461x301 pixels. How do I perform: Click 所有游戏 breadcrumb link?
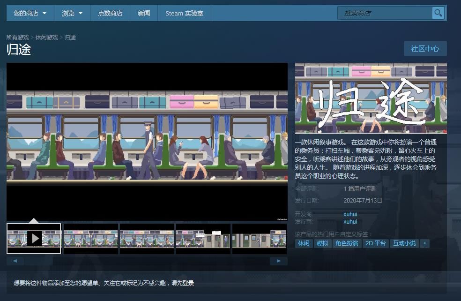[18, 38]
